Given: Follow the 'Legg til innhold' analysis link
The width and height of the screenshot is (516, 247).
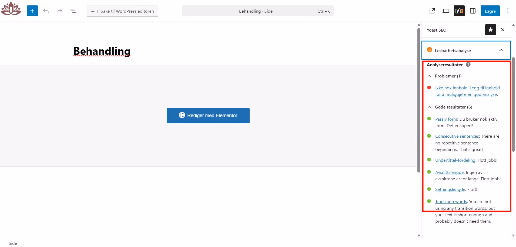Looking at the screenshot, I should 468,91.
